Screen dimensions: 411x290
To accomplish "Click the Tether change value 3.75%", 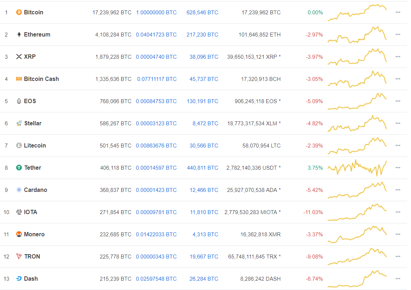I will 315,168.
